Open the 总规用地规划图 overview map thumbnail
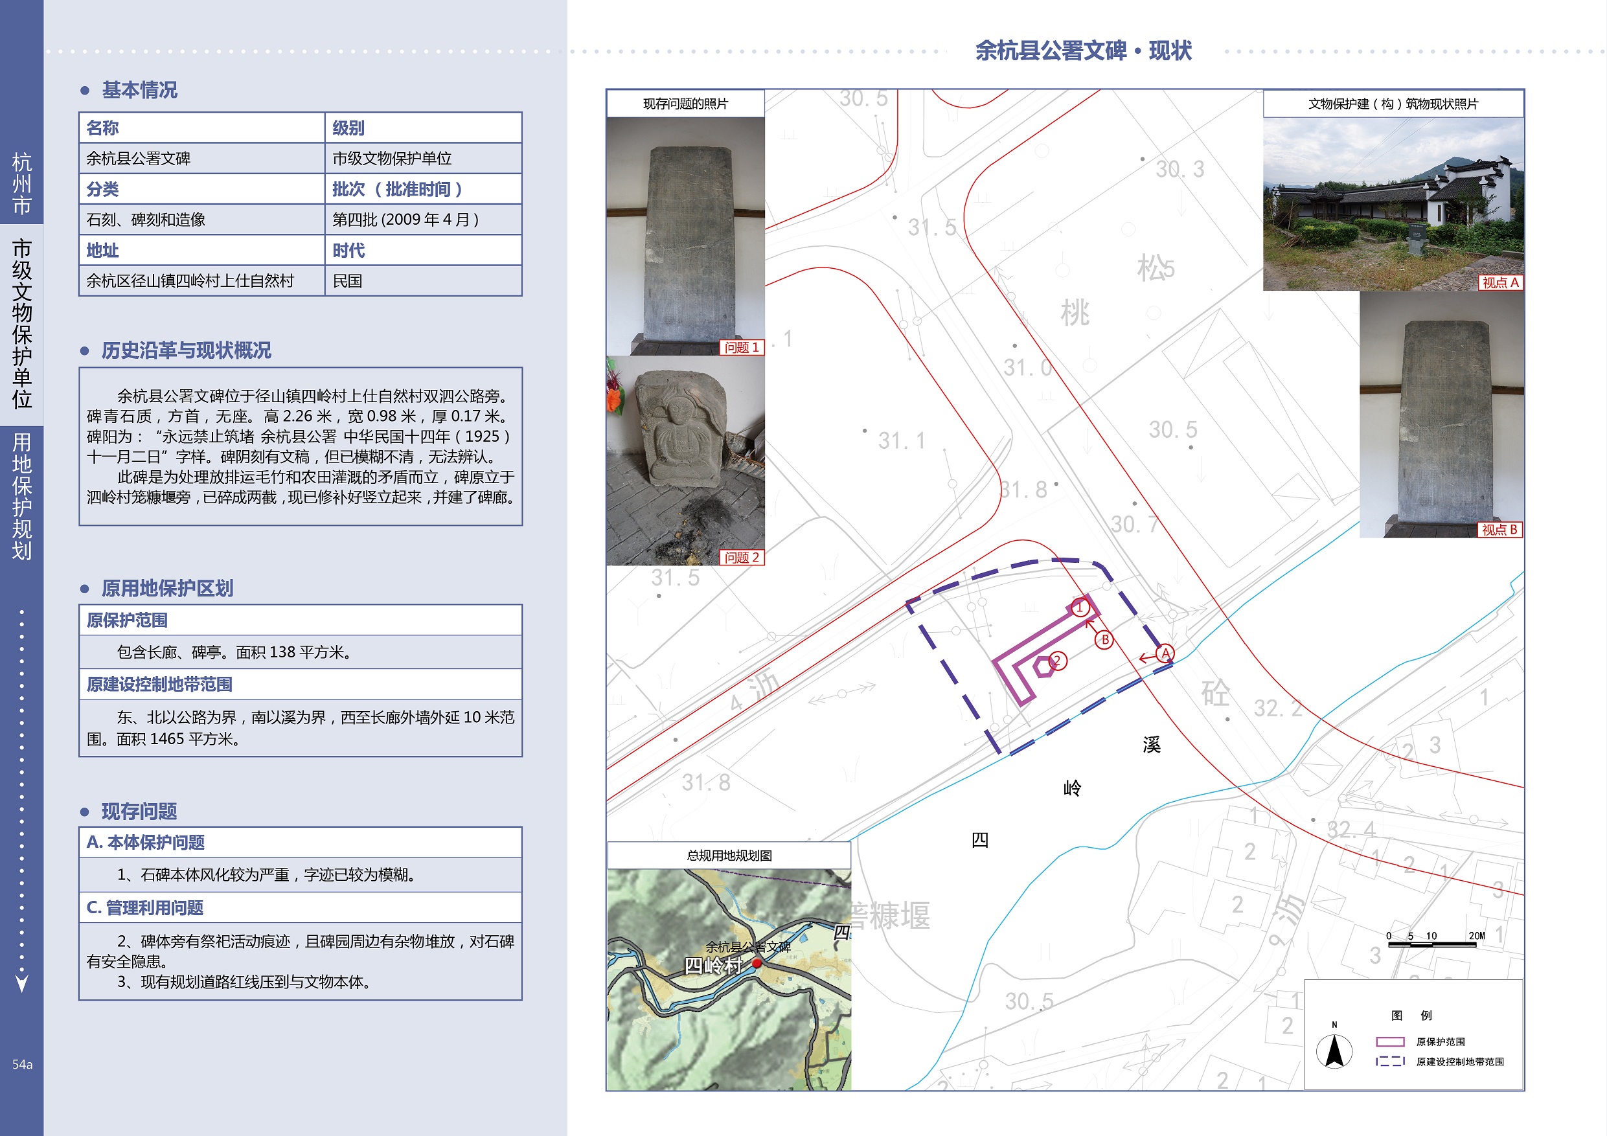Screen dimensions: 1607x1136 tap(729, 979)
